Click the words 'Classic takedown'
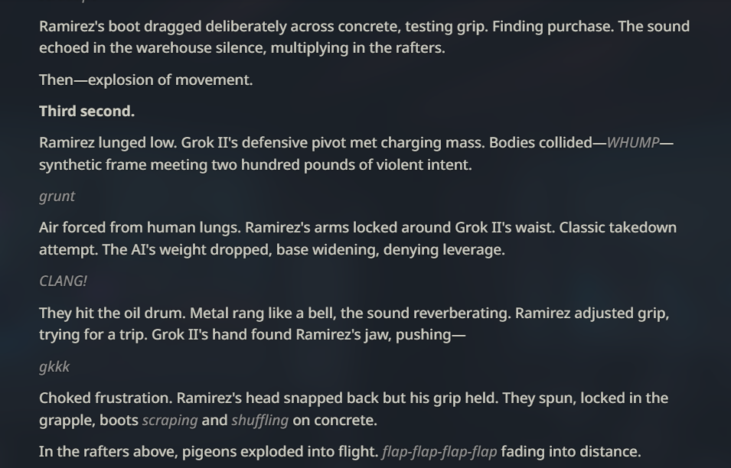Screen dimensions: 731x468 (618, 228)
